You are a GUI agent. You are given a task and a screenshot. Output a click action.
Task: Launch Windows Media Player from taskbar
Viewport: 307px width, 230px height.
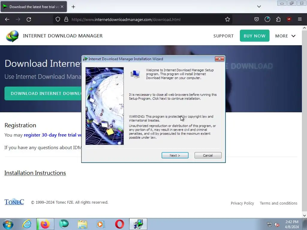click(101, 224)
